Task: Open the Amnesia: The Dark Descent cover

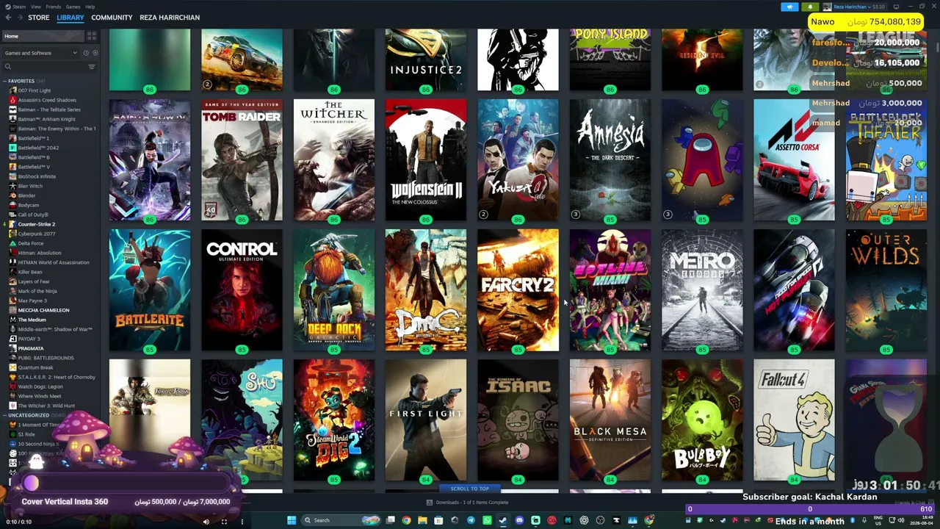Action: tap(610, 159)
